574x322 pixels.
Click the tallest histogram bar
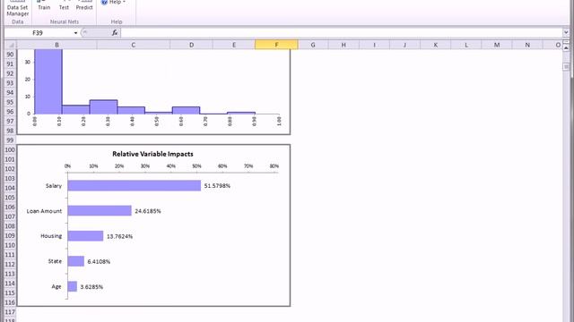48,81
